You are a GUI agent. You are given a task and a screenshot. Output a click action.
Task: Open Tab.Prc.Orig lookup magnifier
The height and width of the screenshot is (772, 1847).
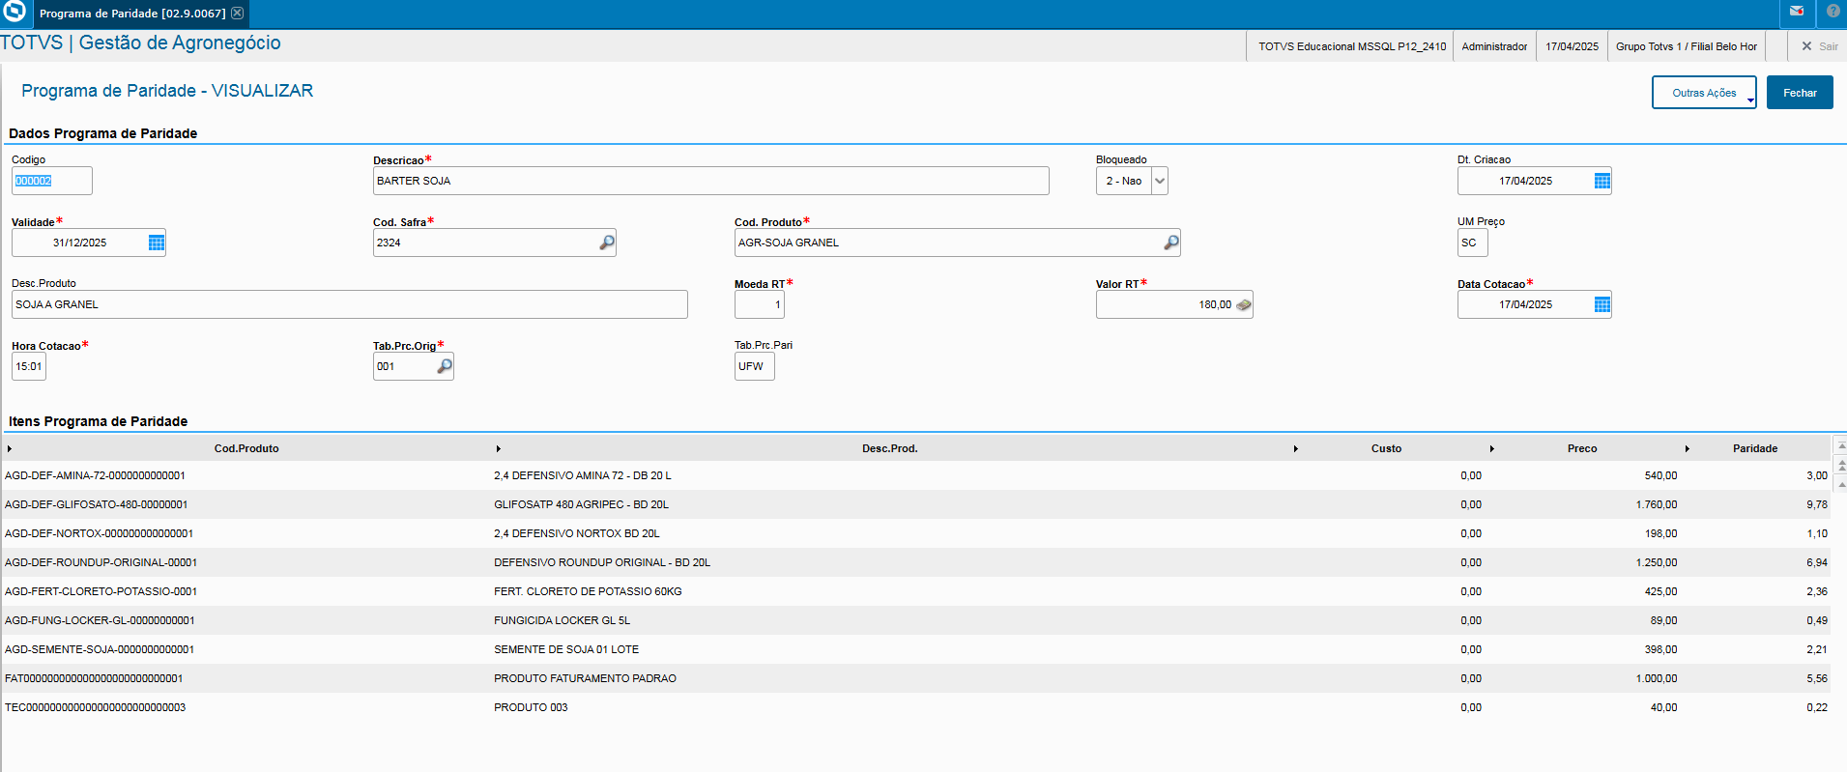444,366
